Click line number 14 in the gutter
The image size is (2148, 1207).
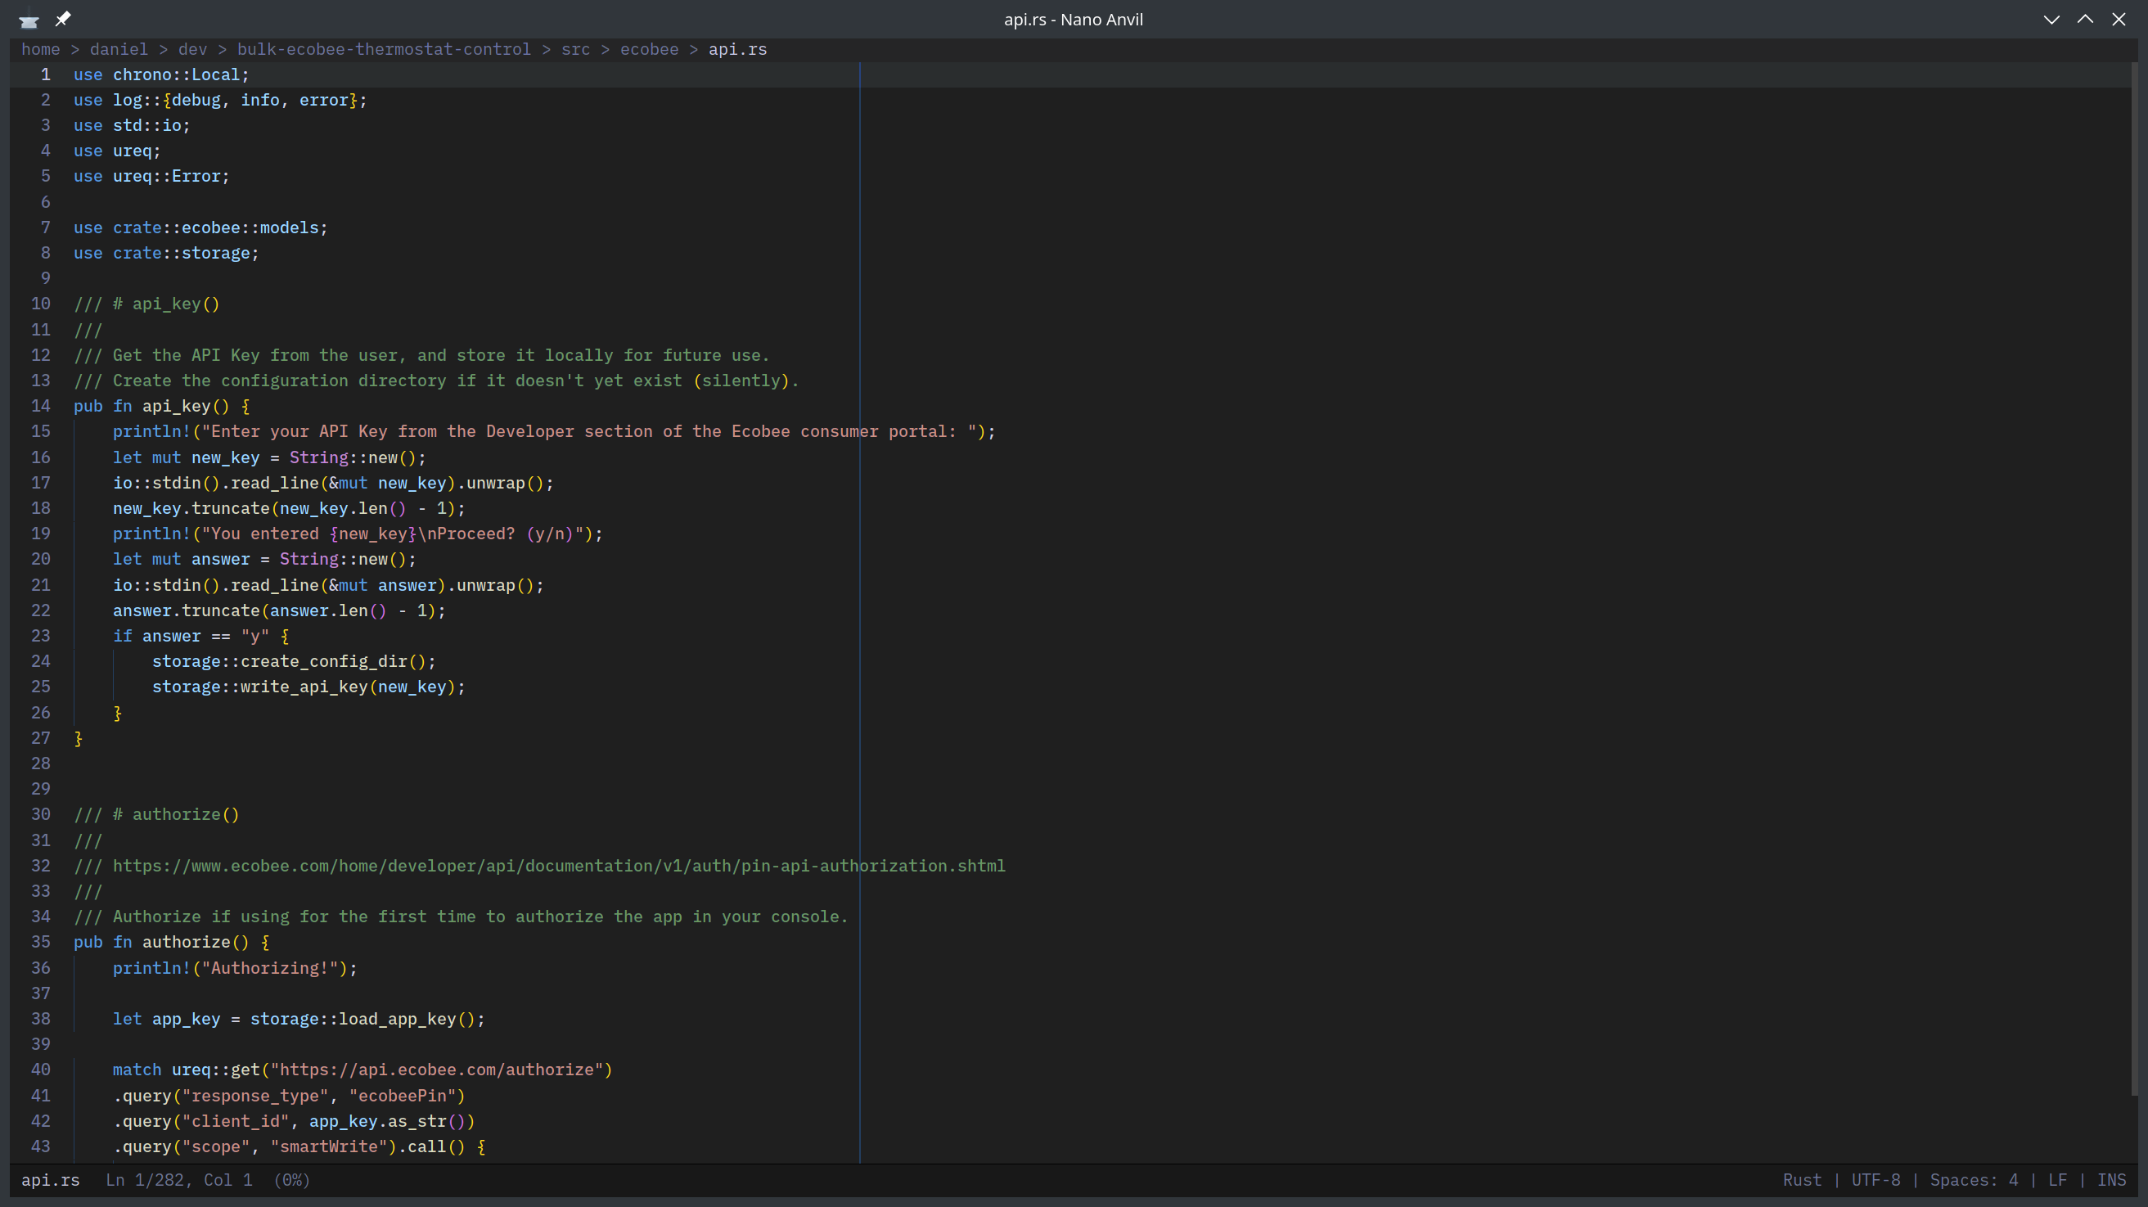(x=41, y=406)
